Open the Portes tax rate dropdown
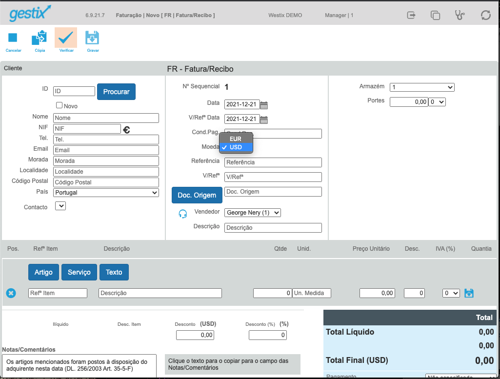Image resolution: width=500 pixels, height=379 pixels. click(x=437, y=102)
